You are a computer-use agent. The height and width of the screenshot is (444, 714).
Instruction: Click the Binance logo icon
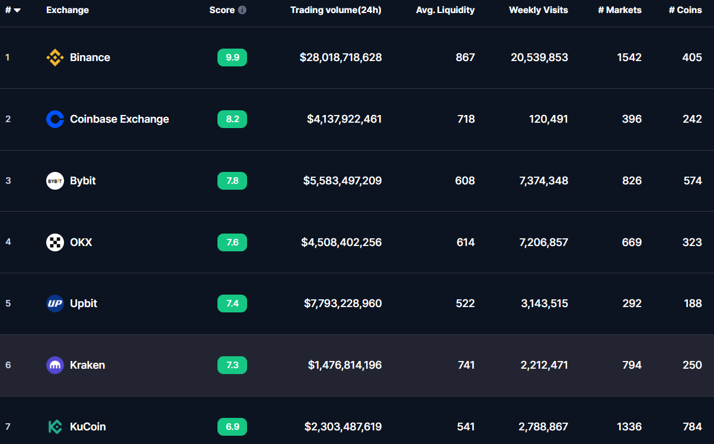tap(55, 58)
